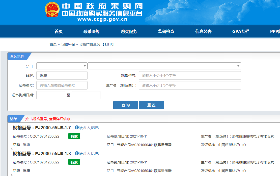The width and height of the screenshot is (280, 176).
Task: Click the 规格型号 input field
Action: [190, 75]
